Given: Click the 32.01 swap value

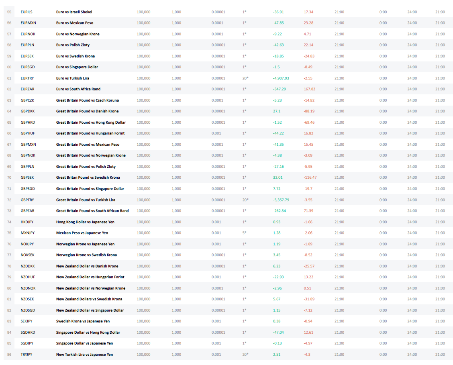Looking at the screenshot, I should click(278, 177).
